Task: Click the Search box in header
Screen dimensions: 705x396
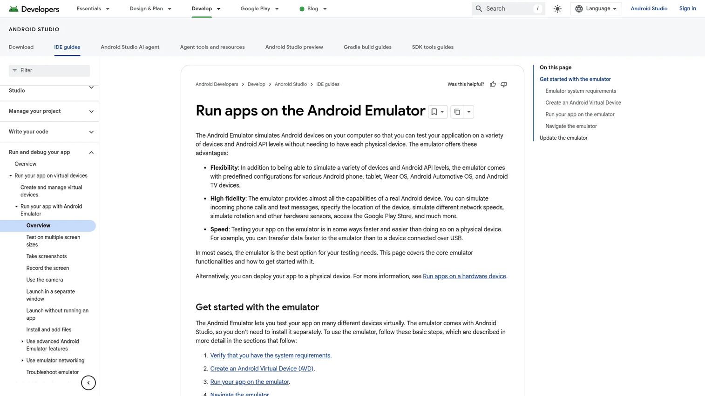Action: tap(508, 9)
